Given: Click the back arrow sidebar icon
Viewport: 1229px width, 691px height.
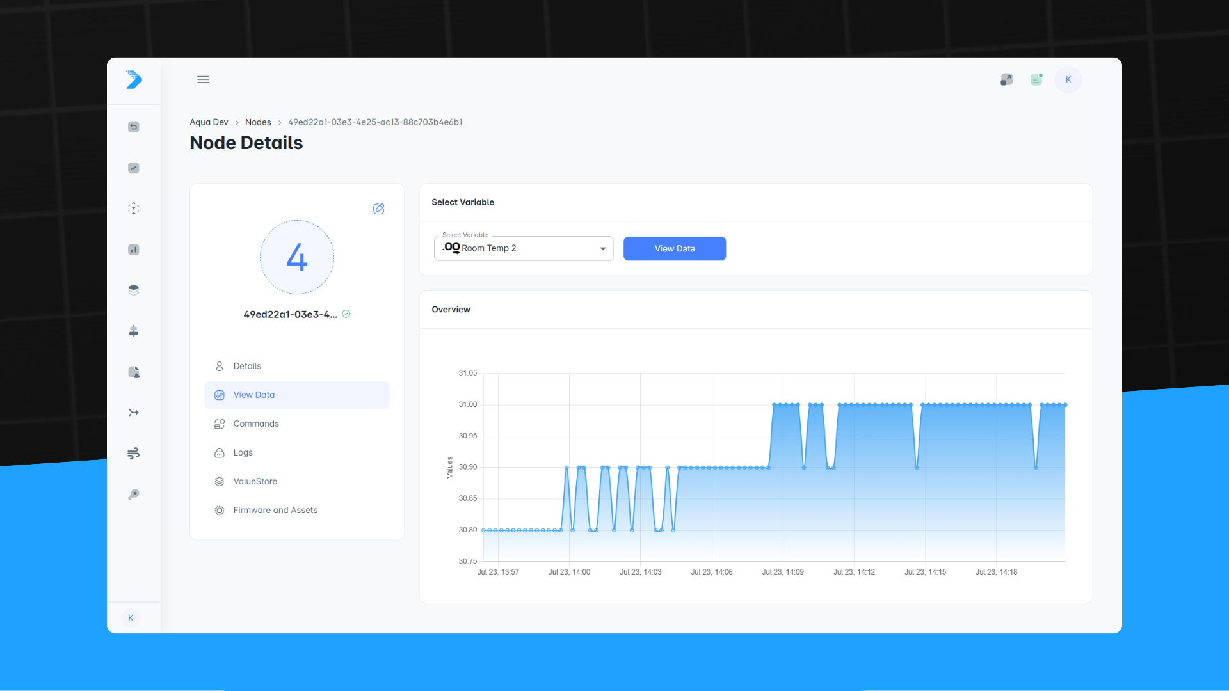Looking at the screenshot, I should coord(133,127).
